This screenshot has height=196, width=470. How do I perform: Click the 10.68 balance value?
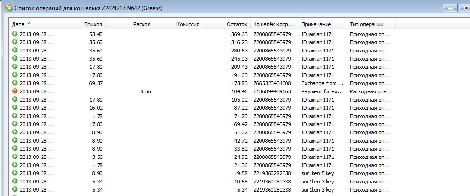tap(241, 182)
